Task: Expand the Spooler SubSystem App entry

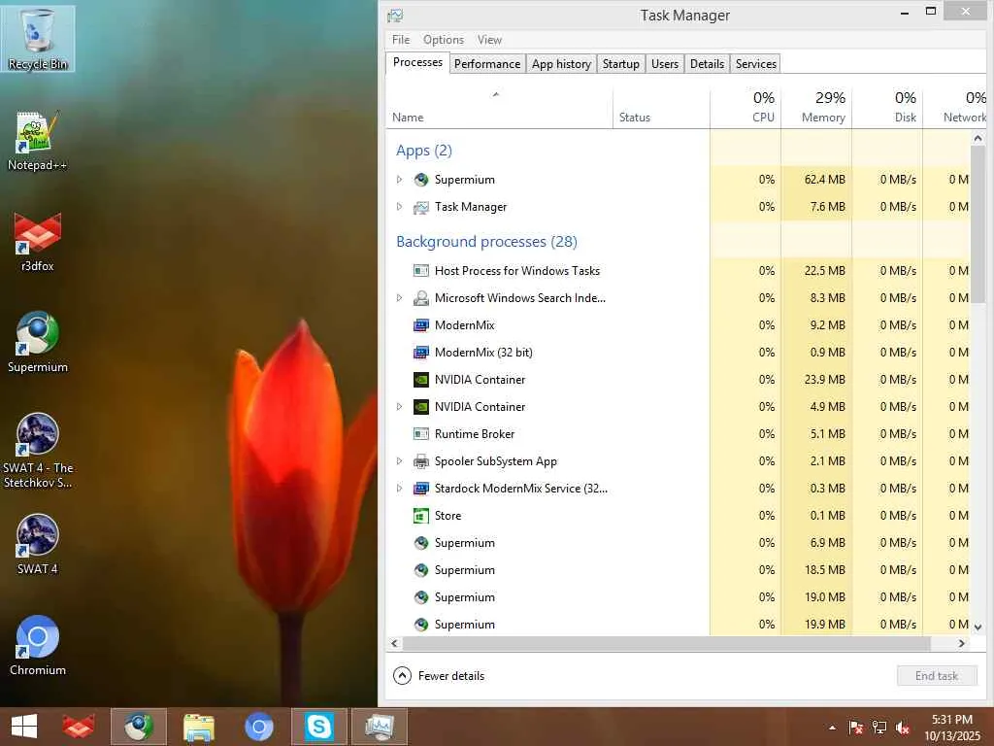Action: (399, 461)
